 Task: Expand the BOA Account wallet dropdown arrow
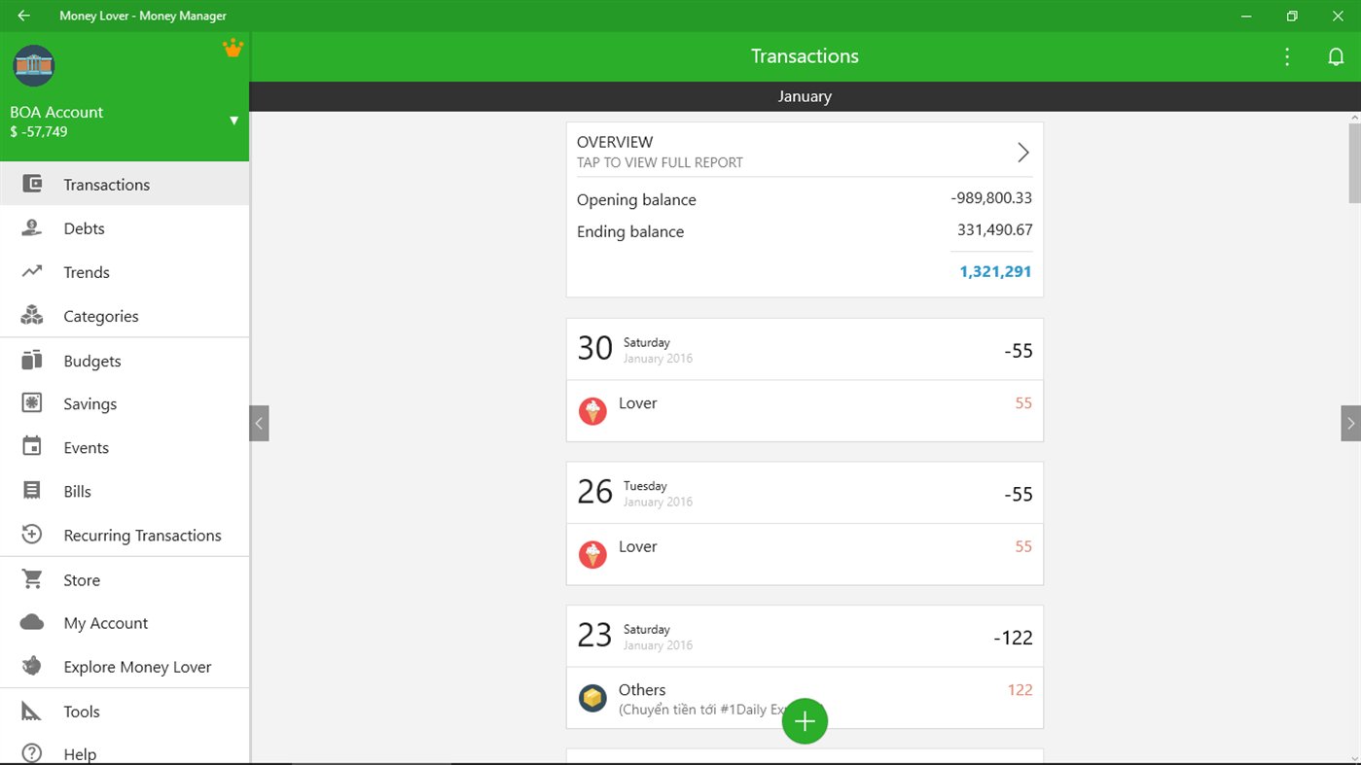[x=233, y=121]
